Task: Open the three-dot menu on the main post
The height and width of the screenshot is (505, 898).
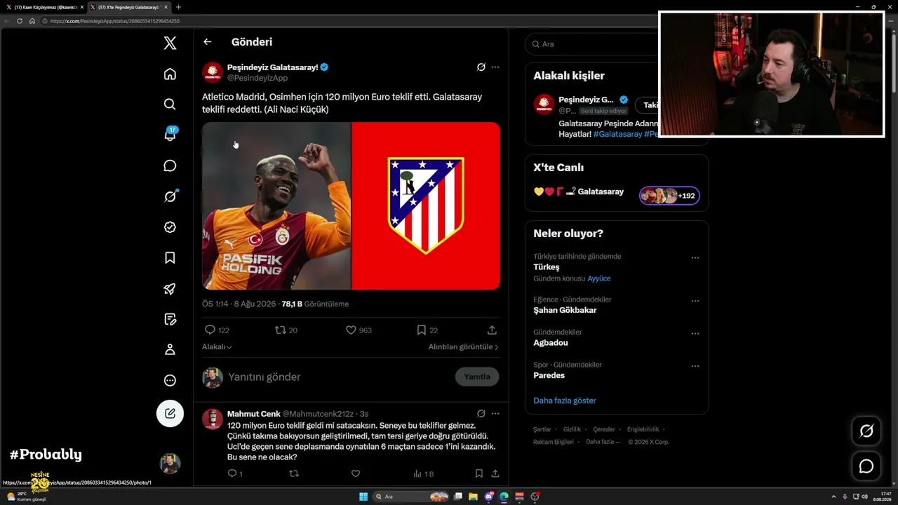Action: click(495, 67)
